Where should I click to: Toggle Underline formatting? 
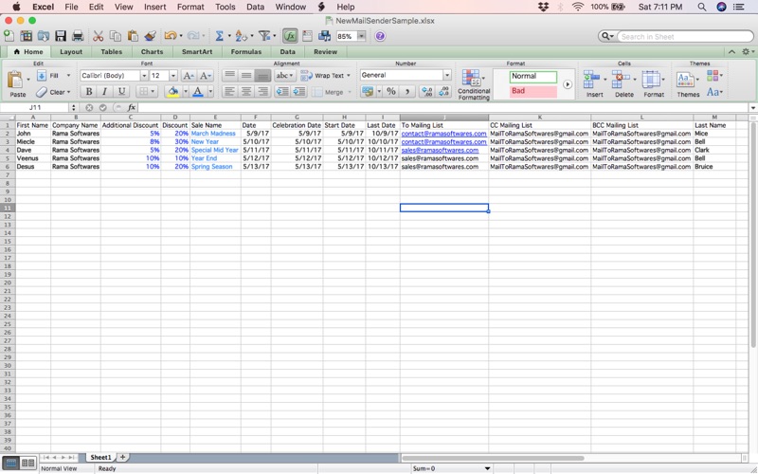point(121,91)
